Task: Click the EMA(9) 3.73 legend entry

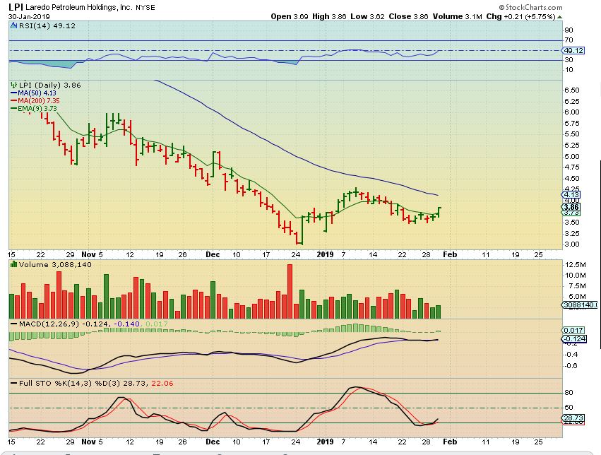Action: click(x=33, y=109)
